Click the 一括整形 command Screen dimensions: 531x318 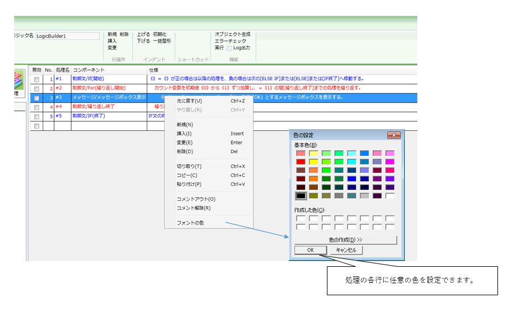[162, 41]
